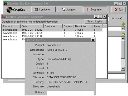Minimize the CrypKey main window
Screen dimensions: 128x96
coord(116,3)
